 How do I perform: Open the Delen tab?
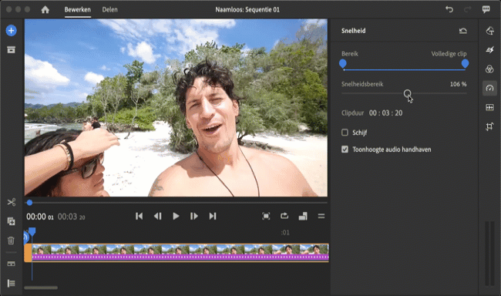(x=109, y=9)
